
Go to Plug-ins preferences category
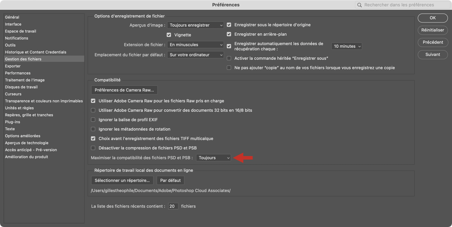tap(12, 122)
